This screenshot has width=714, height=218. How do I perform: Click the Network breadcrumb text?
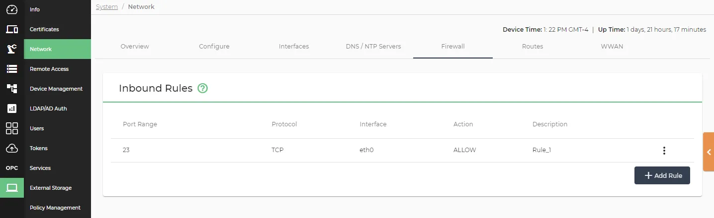(141, 7)
